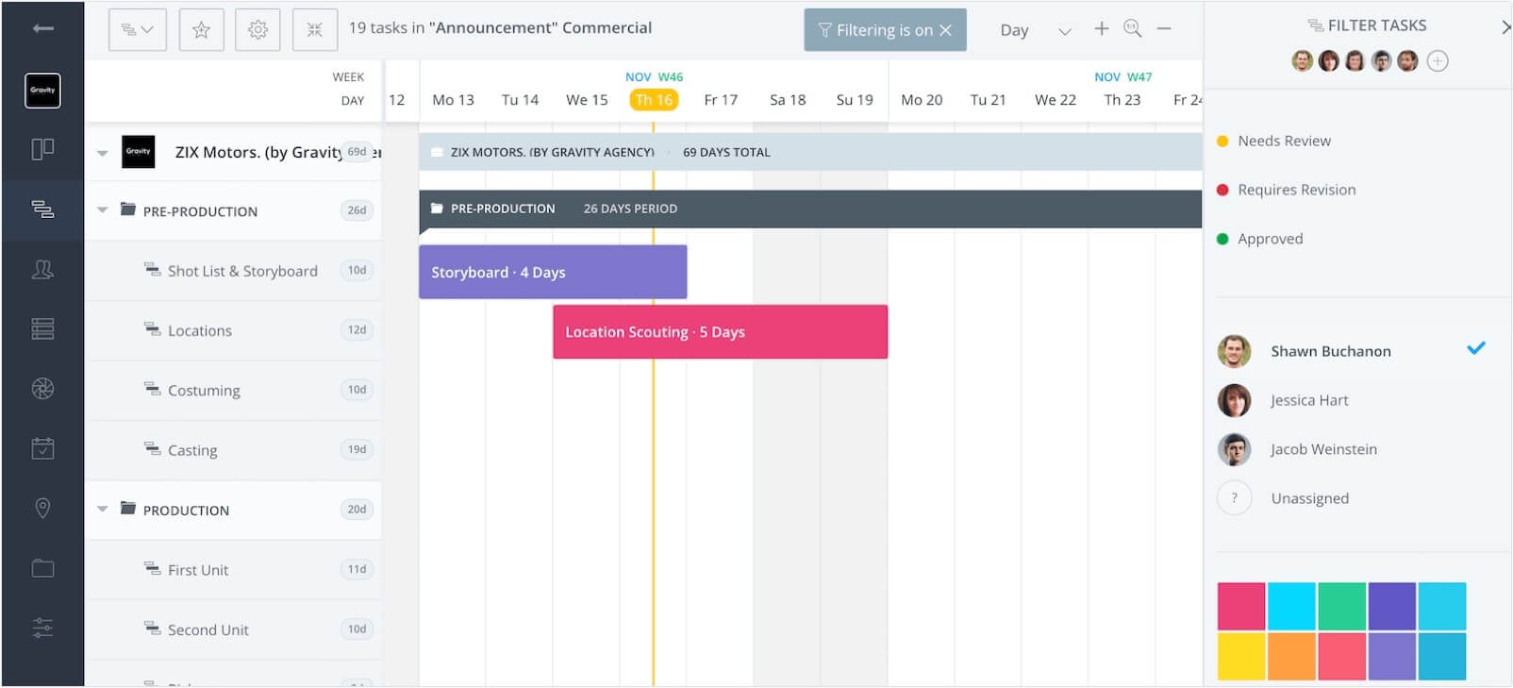This screenshot has width=1513, height=688.
Task: Click the task icon beside Second Unit
Action: (152, 629)
